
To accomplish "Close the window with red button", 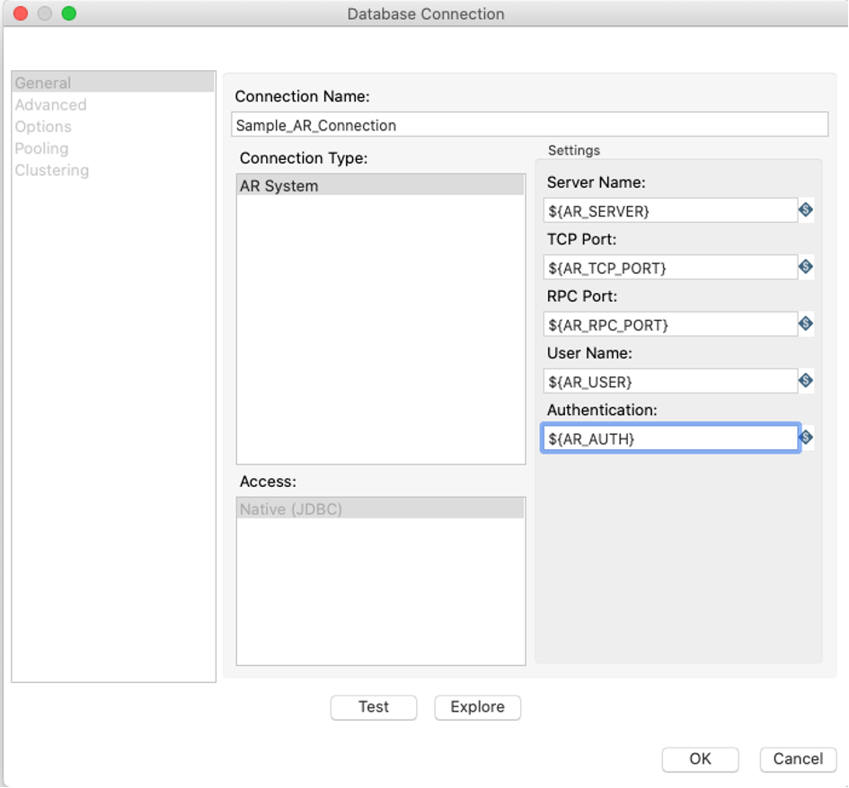I will click(x=20, y=13).
